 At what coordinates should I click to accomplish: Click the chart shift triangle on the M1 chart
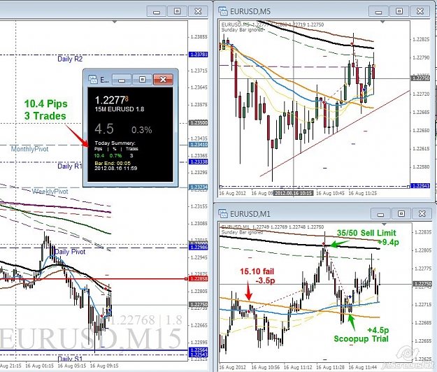tap(384, 224)
